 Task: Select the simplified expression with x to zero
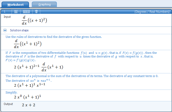(28, 97)
